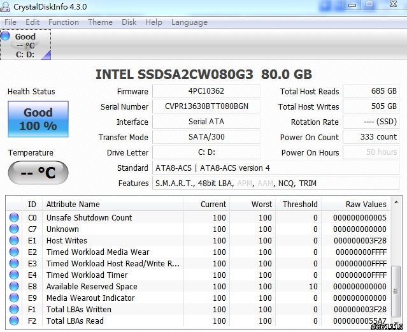The width and height of the screenshot is (407, 332).
Task: Click status orb for Media Wearout Indicator
Action: (x=14, y=298)
